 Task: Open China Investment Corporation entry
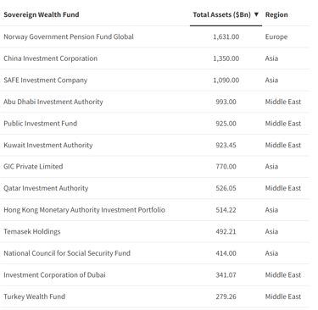click(x=50, y=58)
